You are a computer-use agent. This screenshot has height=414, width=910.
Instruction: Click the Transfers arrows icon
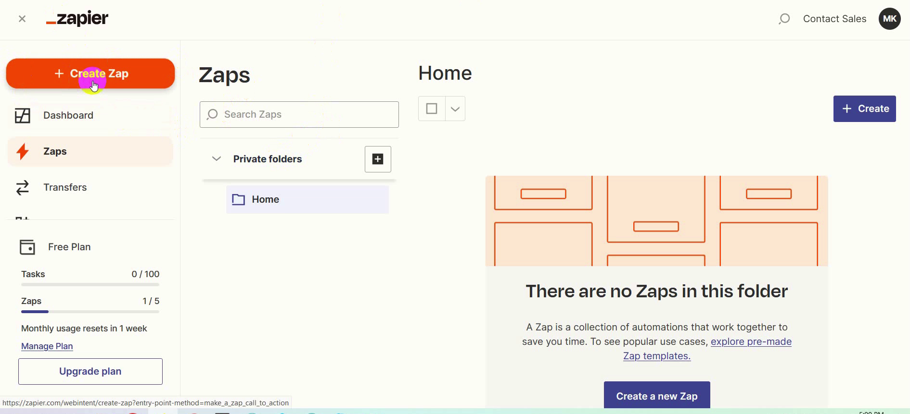click(x=23, y=187)
